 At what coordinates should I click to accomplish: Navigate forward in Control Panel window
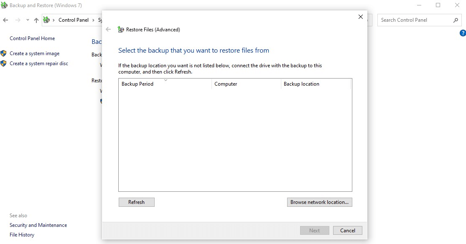click(18, 20)
